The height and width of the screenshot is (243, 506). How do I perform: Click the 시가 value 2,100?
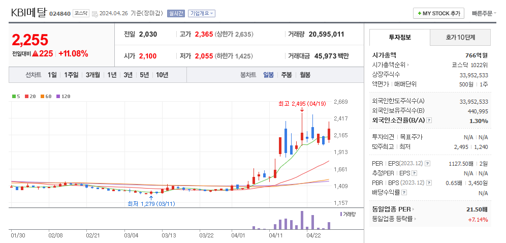pyautogui.click(x=148, y=56)
